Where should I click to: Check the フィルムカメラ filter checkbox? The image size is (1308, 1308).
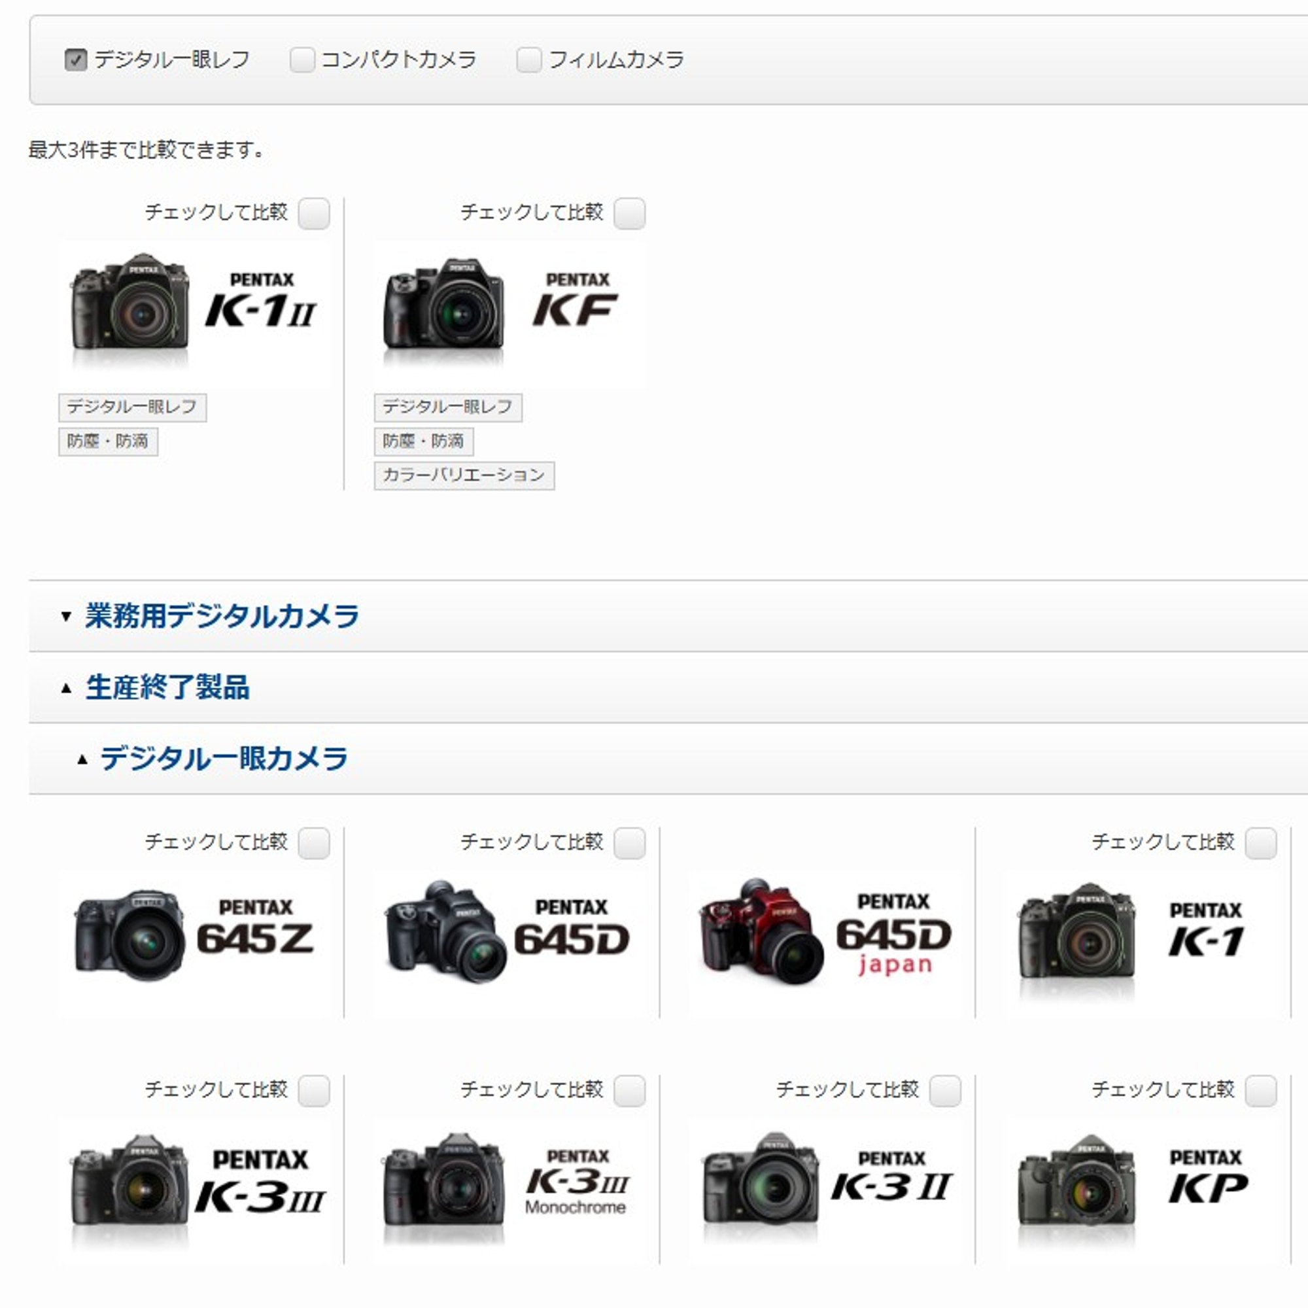(x=528, y=60)
